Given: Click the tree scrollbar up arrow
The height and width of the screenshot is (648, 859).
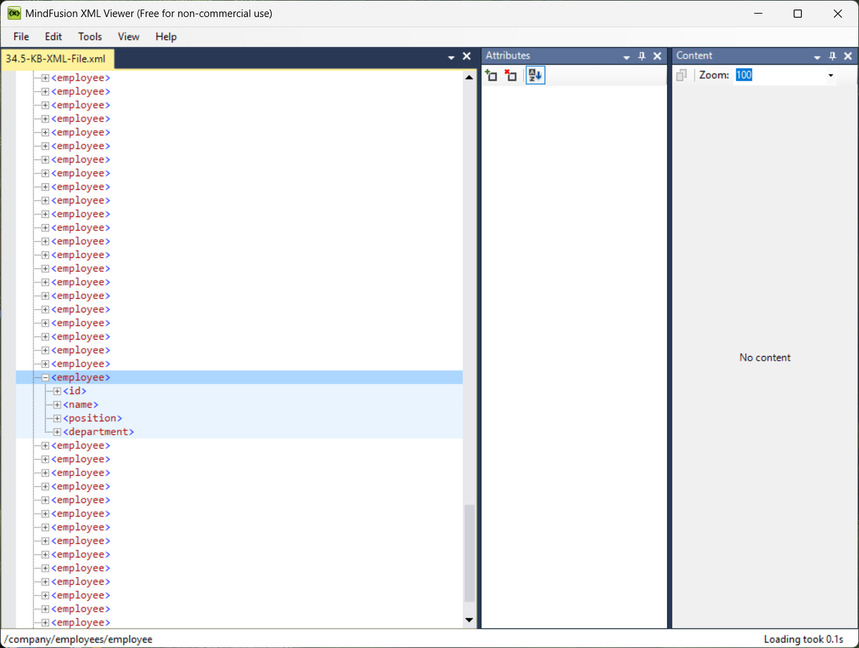Looking at the screenshot, I should pos(469,77).
